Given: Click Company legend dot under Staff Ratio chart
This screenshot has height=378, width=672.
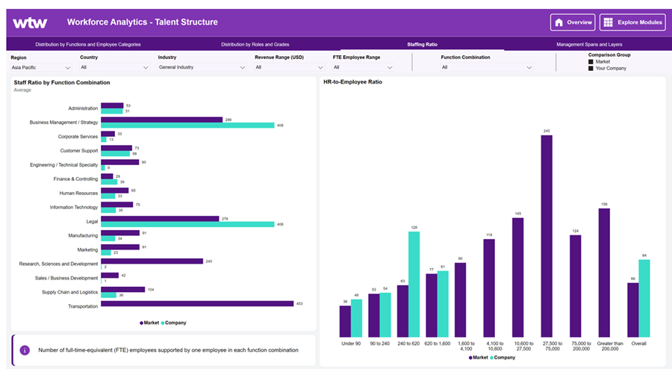Looking at the screenshot, I should point(163,323).
